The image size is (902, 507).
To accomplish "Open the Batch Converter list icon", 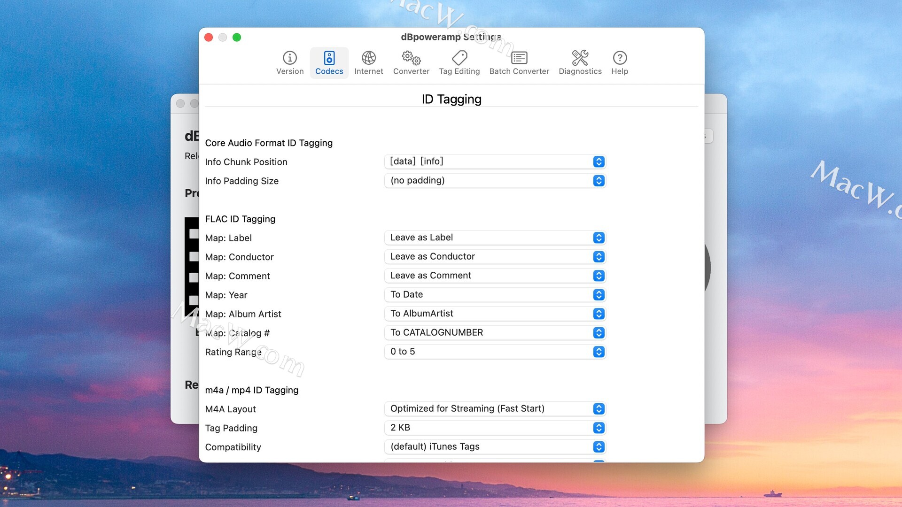I will click(x=519, y=58).
